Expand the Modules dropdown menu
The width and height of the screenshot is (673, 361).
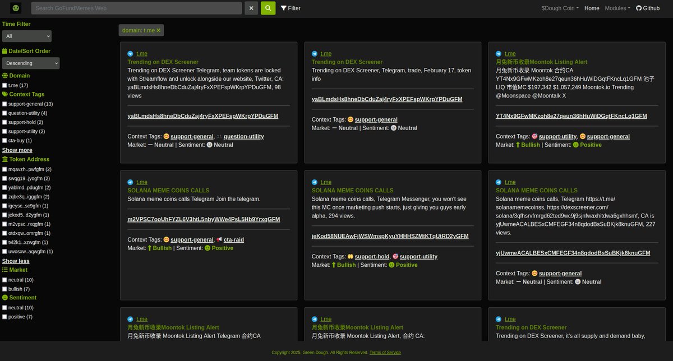pos(616,8)
